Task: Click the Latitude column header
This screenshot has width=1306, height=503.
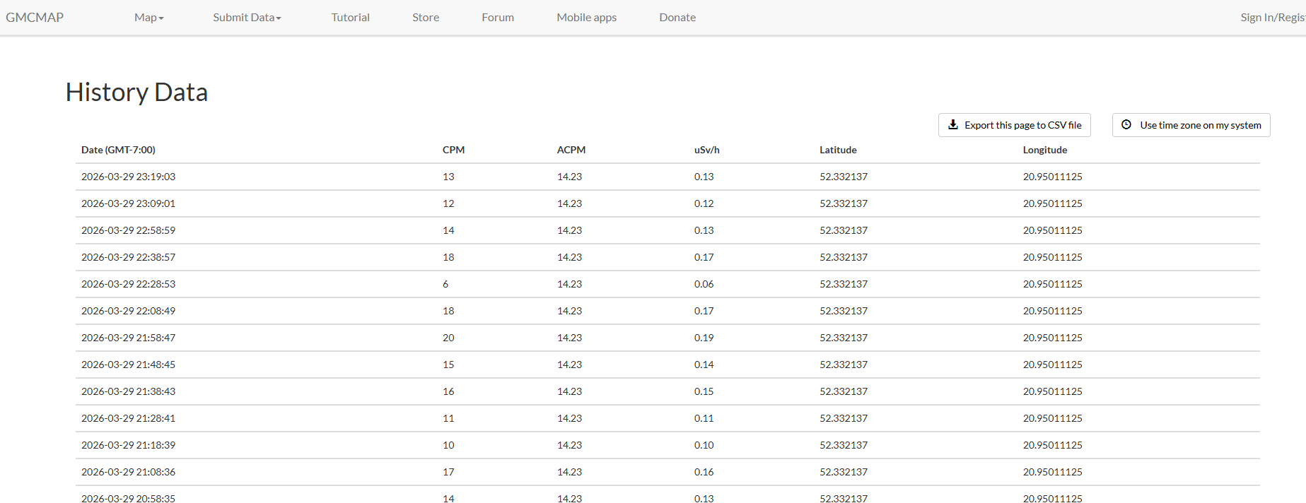Action: click(838, 150)
